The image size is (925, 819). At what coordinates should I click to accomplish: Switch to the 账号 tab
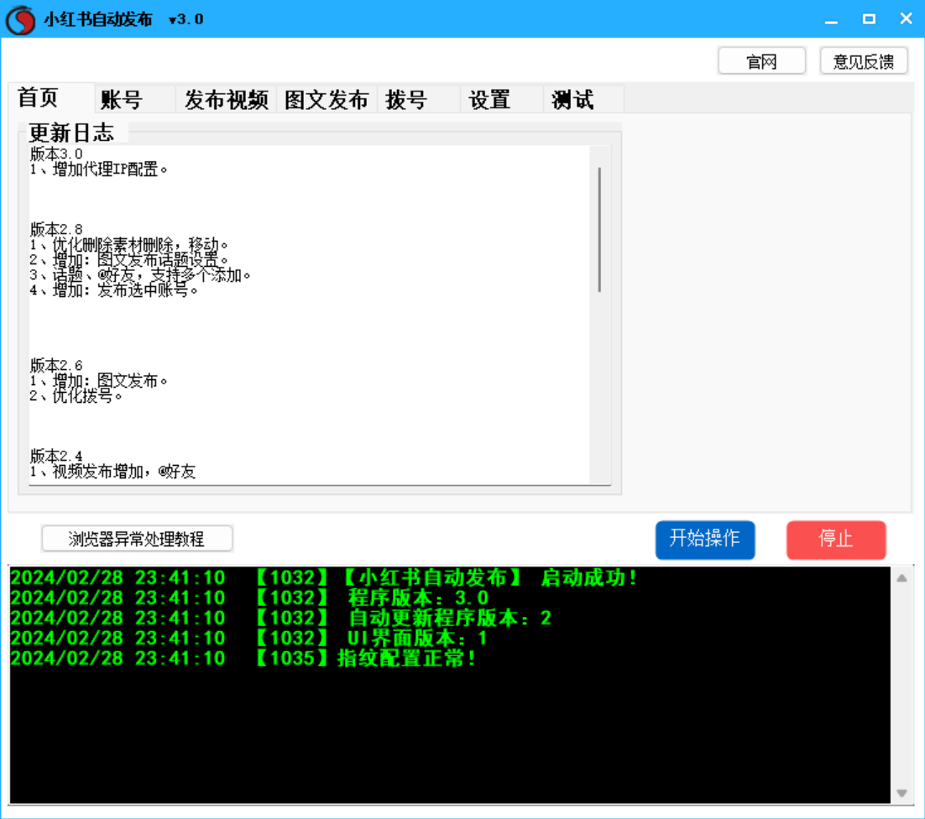134,99
